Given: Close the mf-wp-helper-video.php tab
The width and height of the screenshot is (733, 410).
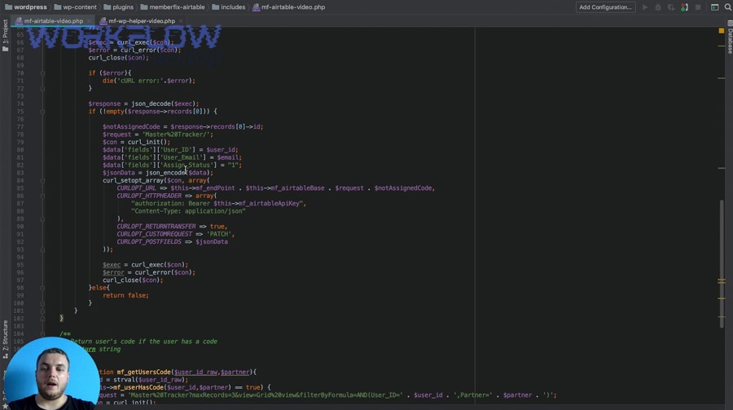Looking at the screenshot, I should pyautogui.click(x=181, y=21).
